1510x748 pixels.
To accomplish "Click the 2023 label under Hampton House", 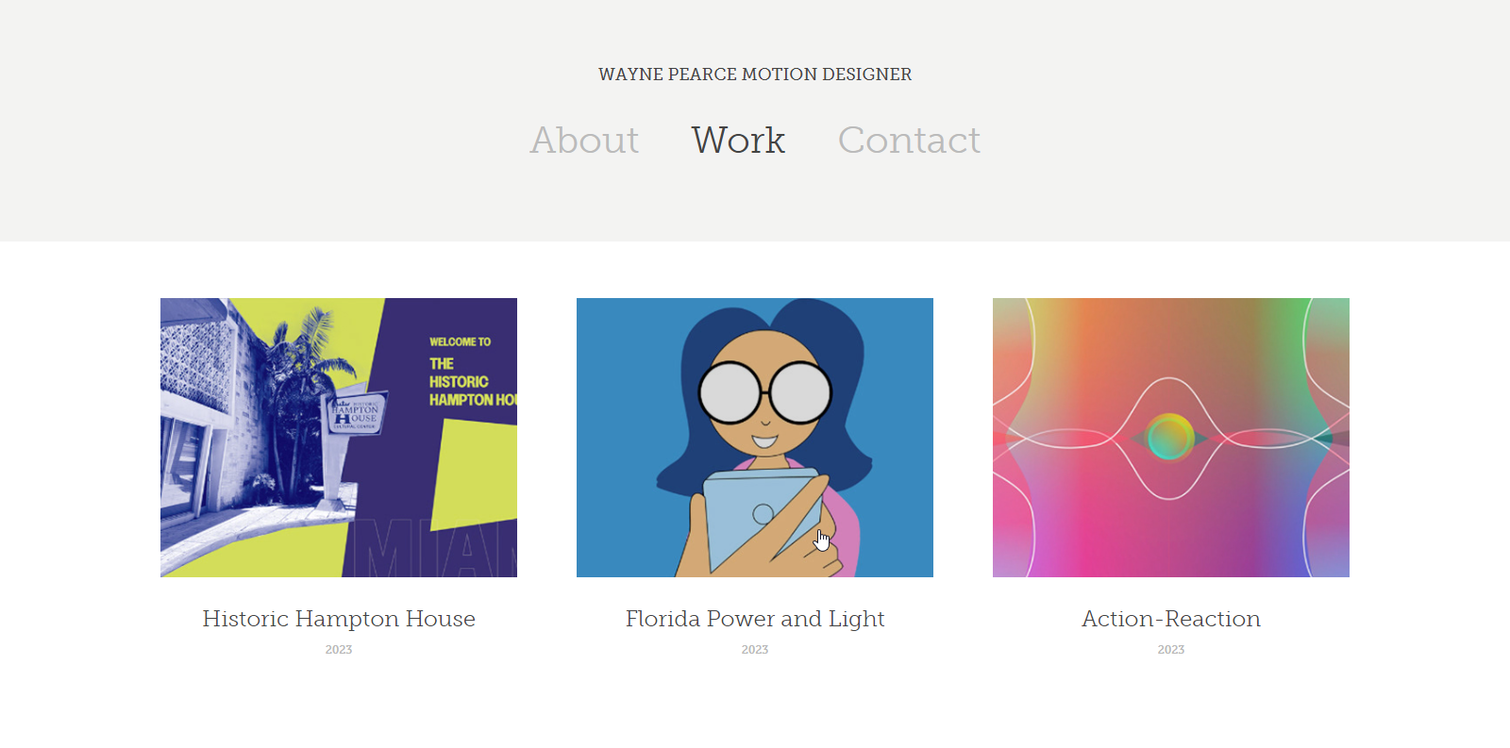I will pyautogui.click(x=339, y=650).
